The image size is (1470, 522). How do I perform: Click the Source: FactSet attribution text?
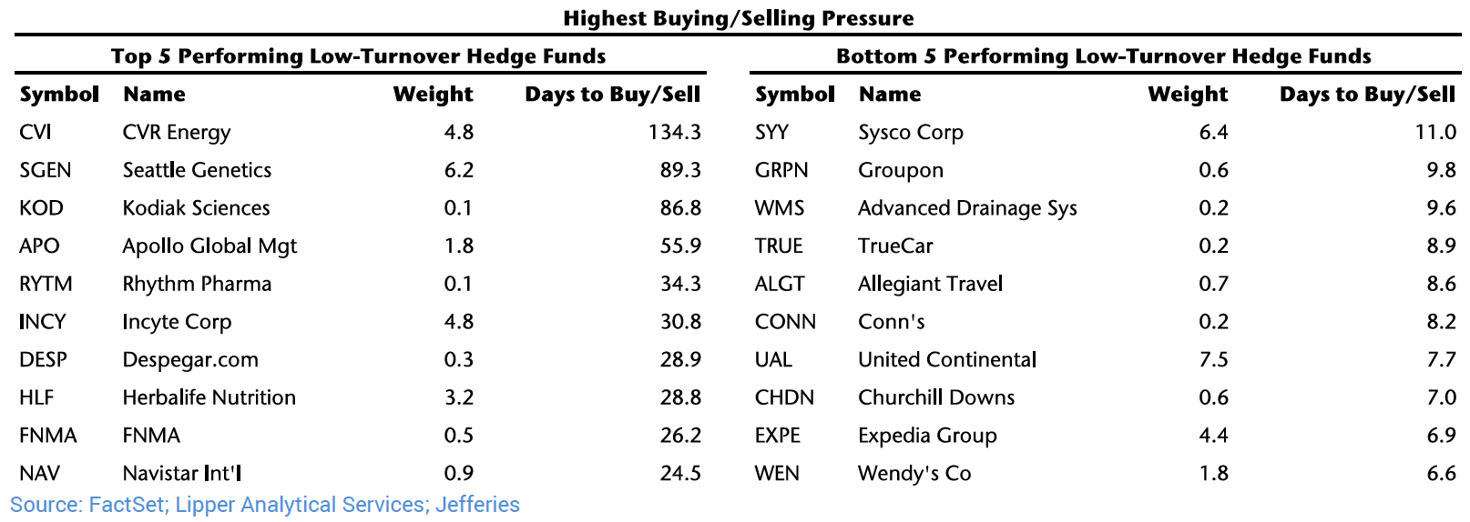pyautogui.click(x=264, y=505)
